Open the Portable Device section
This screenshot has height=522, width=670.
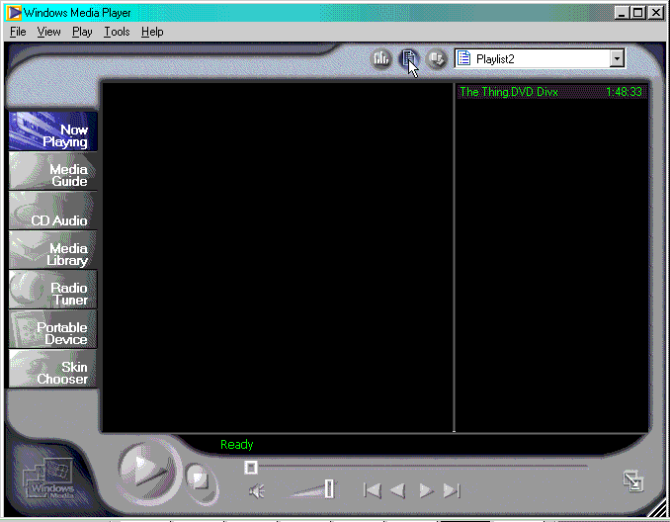53,329
